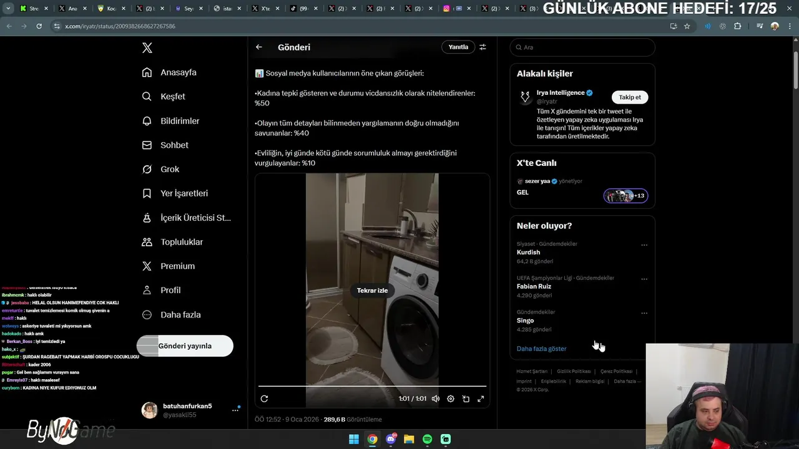The image size is (799, 449).
Task: Open Grok in the sidebar
Action: [x=160, y=169]
